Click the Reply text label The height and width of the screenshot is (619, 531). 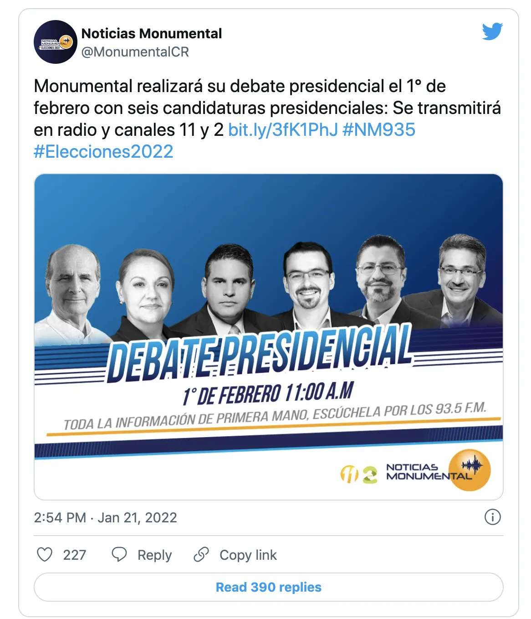point(154,555)
